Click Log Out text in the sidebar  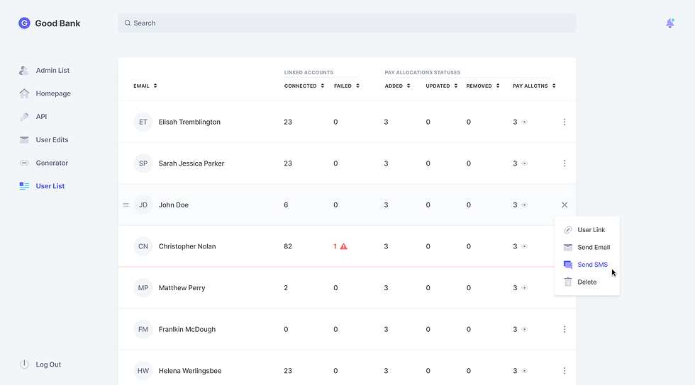point(48,364)
